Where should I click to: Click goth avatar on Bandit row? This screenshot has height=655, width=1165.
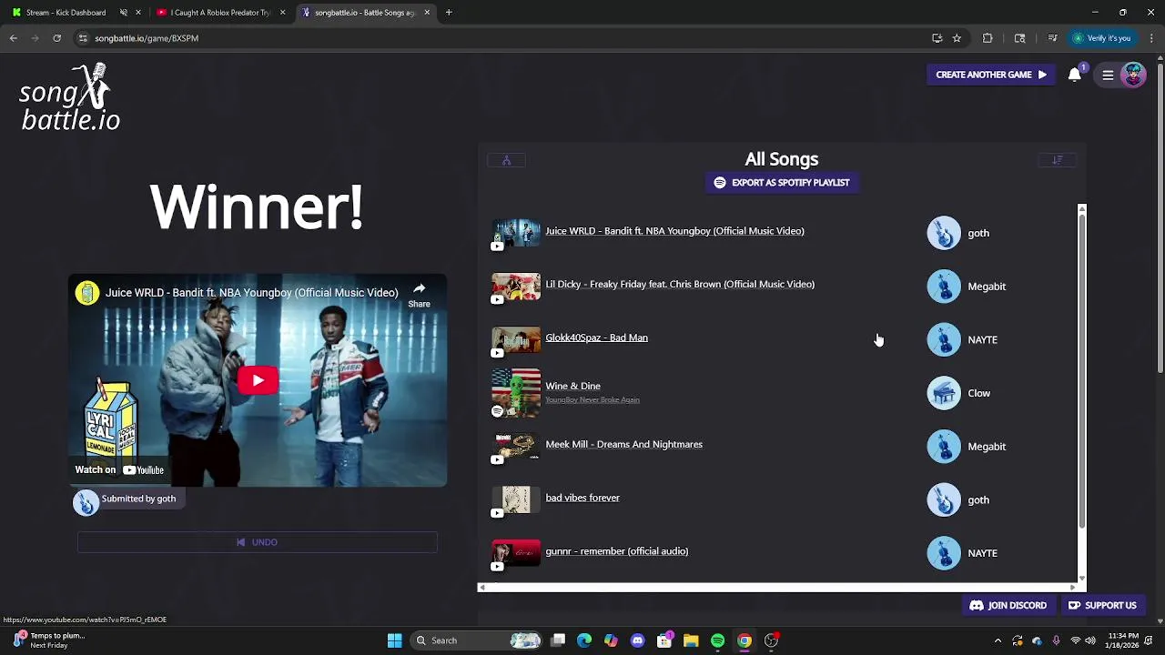pyautogui.click(x=944, y=233)
